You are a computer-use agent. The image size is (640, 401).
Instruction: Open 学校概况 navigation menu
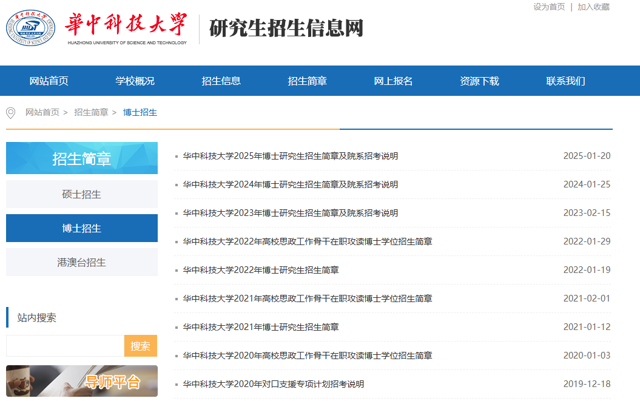click(135, 81)
